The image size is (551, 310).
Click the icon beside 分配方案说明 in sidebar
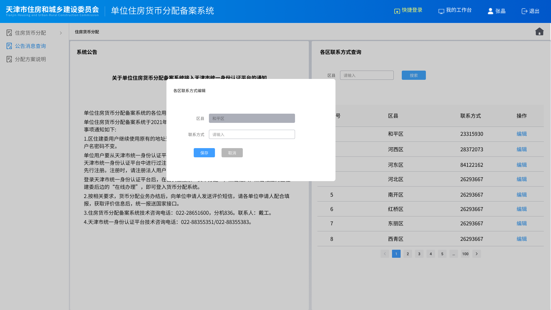[9, 59]
